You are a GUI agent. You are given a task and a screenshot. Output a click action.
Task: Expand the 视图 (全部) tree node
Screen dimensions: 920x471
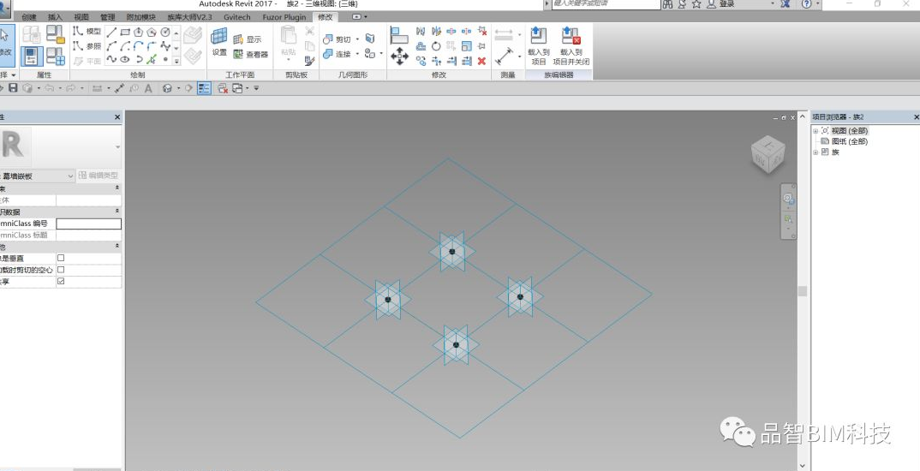coord(815,131)
